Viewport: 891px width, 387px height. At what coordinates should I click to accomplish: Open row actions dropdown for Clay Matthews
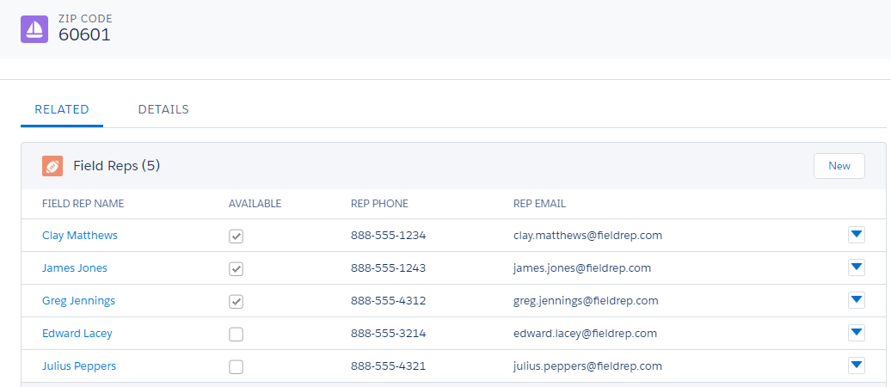[x=857, y=235]
